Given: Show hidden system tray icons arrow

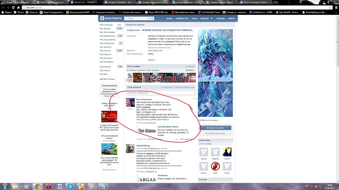Looking at the screenshot, I should click(x=312, y=186).
